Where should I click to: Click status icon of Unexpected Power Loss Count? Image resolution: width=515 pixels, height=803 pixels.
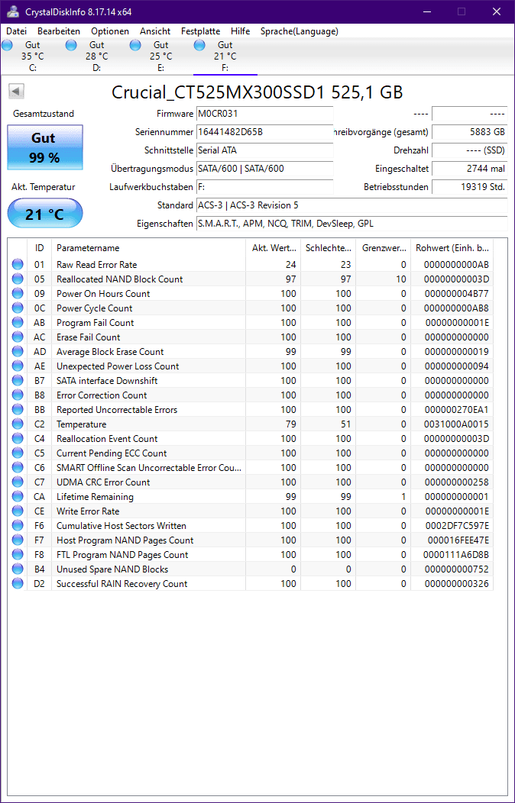click(18, 366)
